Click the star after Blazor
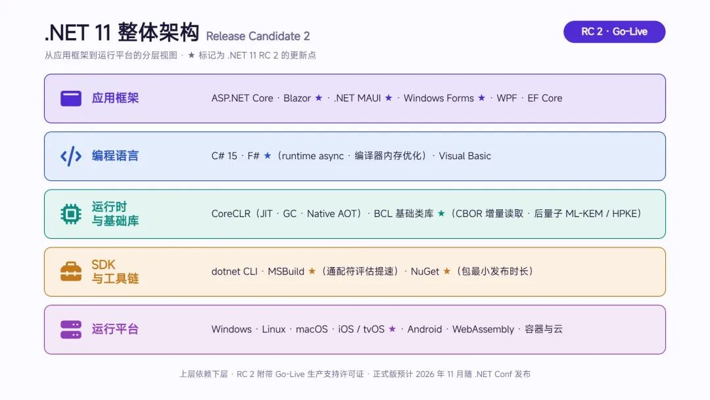Screen dimensions: 710x400 (x=319, y=98)
